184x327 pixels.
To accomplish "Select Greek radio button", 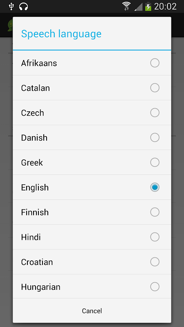I will coord(155,162).
